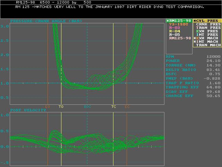Viewport: 222px width, 167px height.
Task: Enable the TRAN MACH trace option
Action: coord(208,45)
